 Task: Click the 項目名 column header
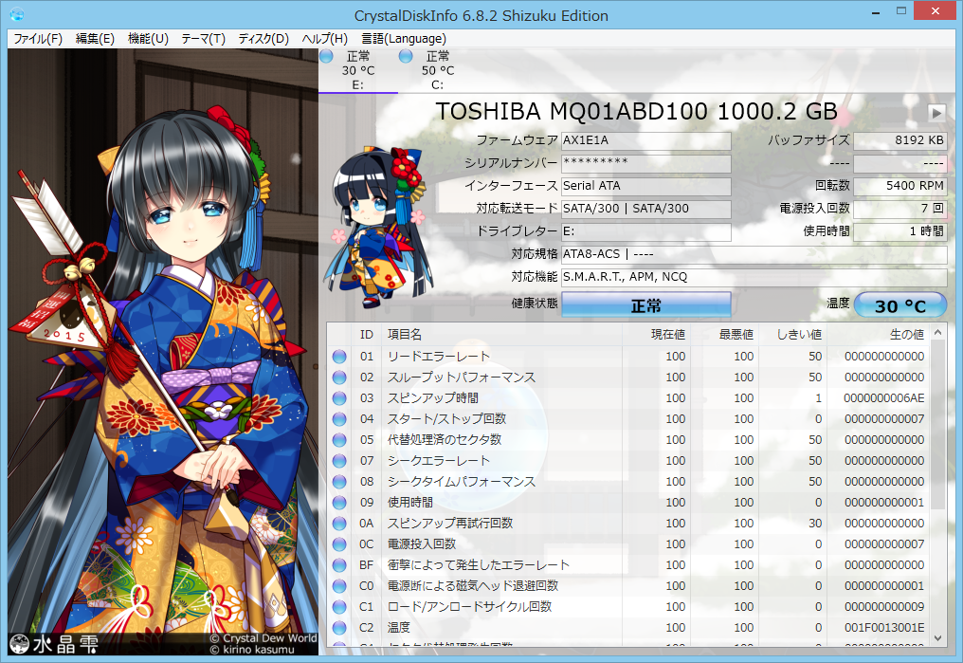(405, 334)
